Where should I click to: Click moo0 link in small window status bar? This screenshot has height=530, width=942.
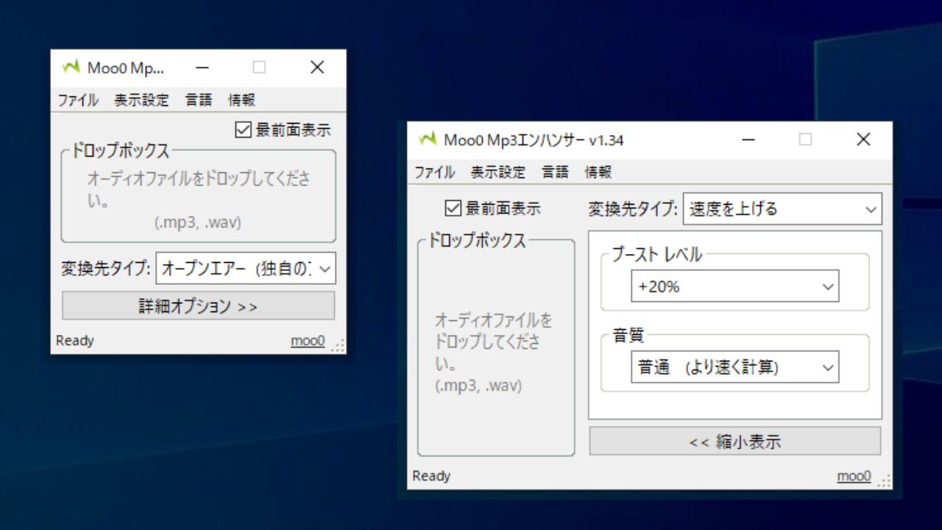(308, 341)
